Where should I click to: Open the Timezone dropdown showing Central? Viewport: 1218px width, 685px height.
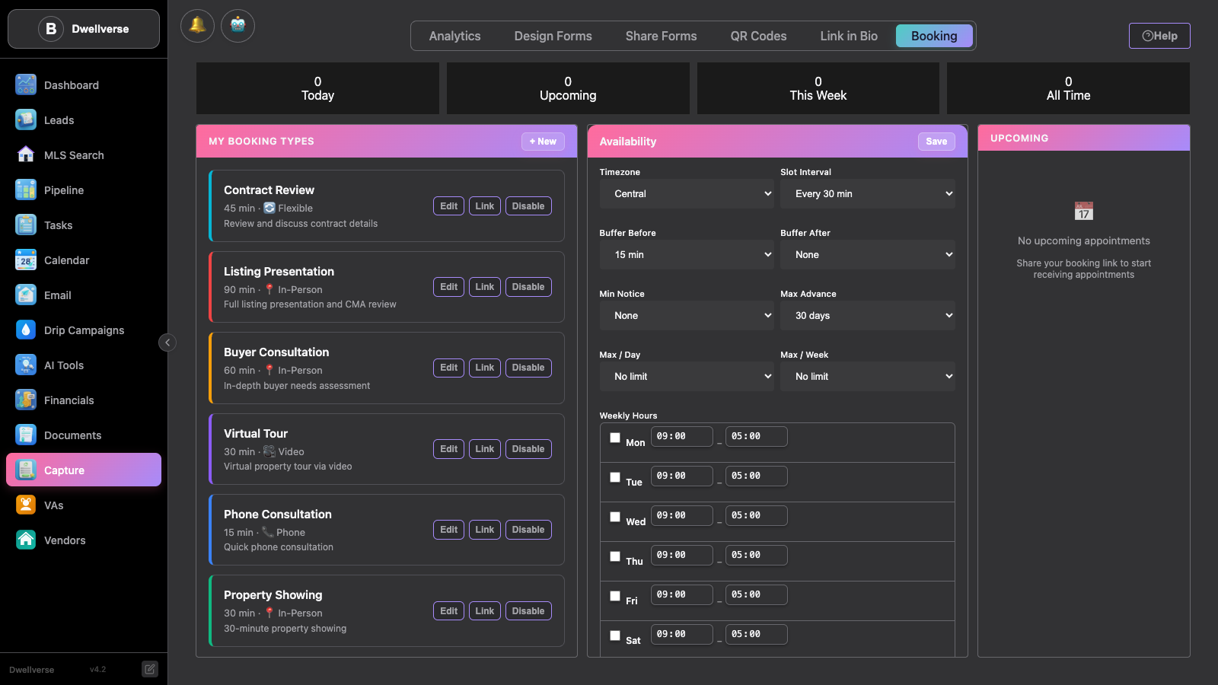(x=686, y=194)
